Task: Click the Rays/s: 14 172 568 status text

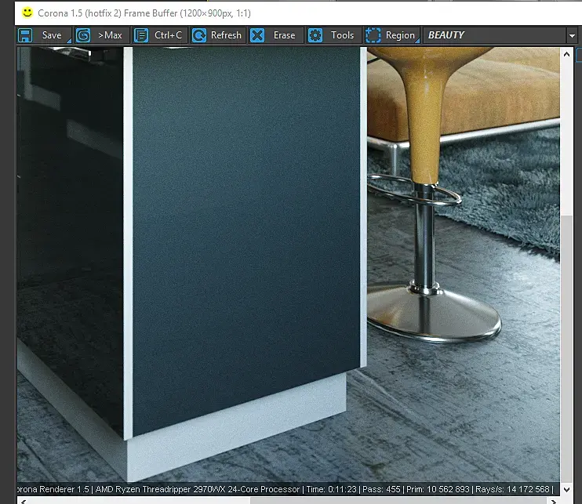Action: 512,490
